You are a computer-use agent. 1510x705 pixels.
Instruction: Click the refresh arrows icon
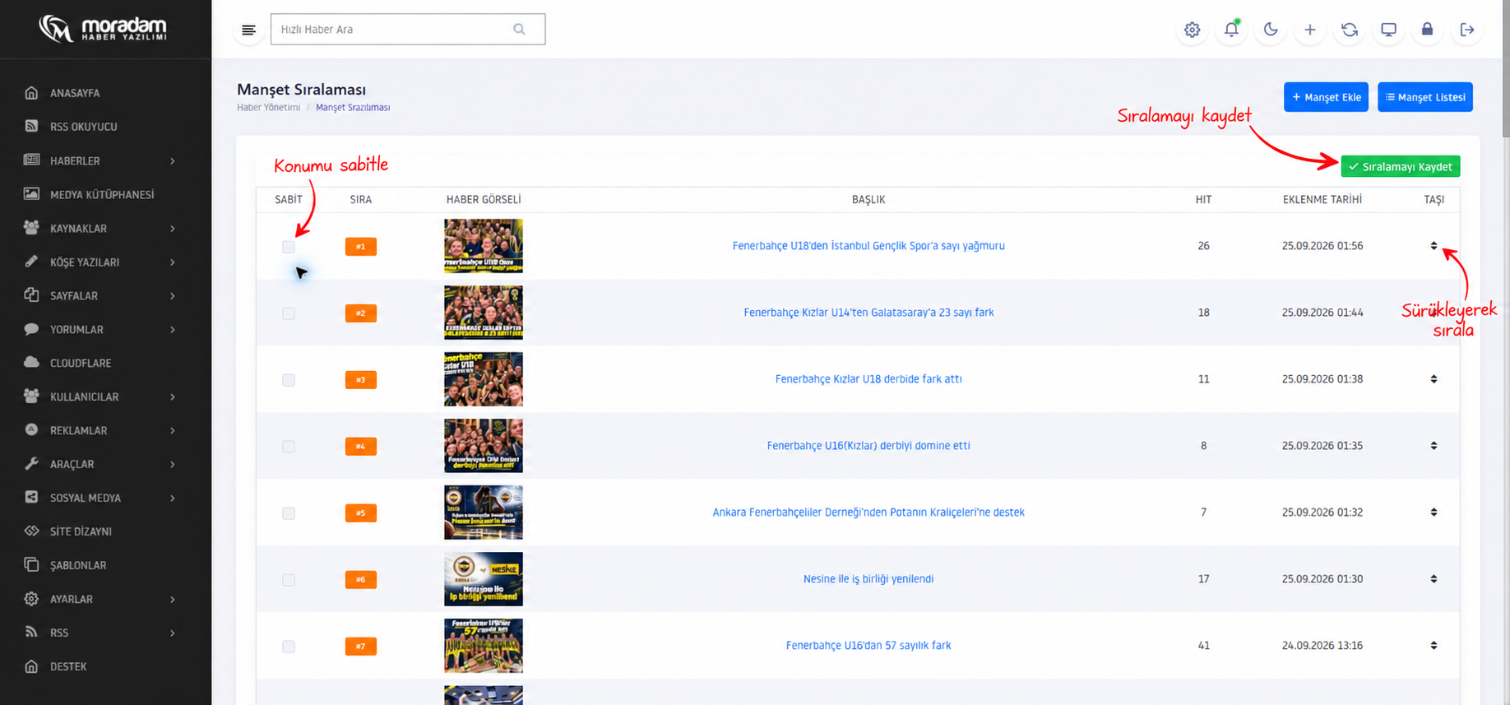(x=1350, y=30)
